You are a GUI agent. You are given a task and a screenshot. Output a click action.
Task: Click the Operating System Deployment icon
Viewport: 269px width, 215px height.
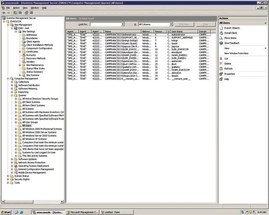(x=16, y=166)
